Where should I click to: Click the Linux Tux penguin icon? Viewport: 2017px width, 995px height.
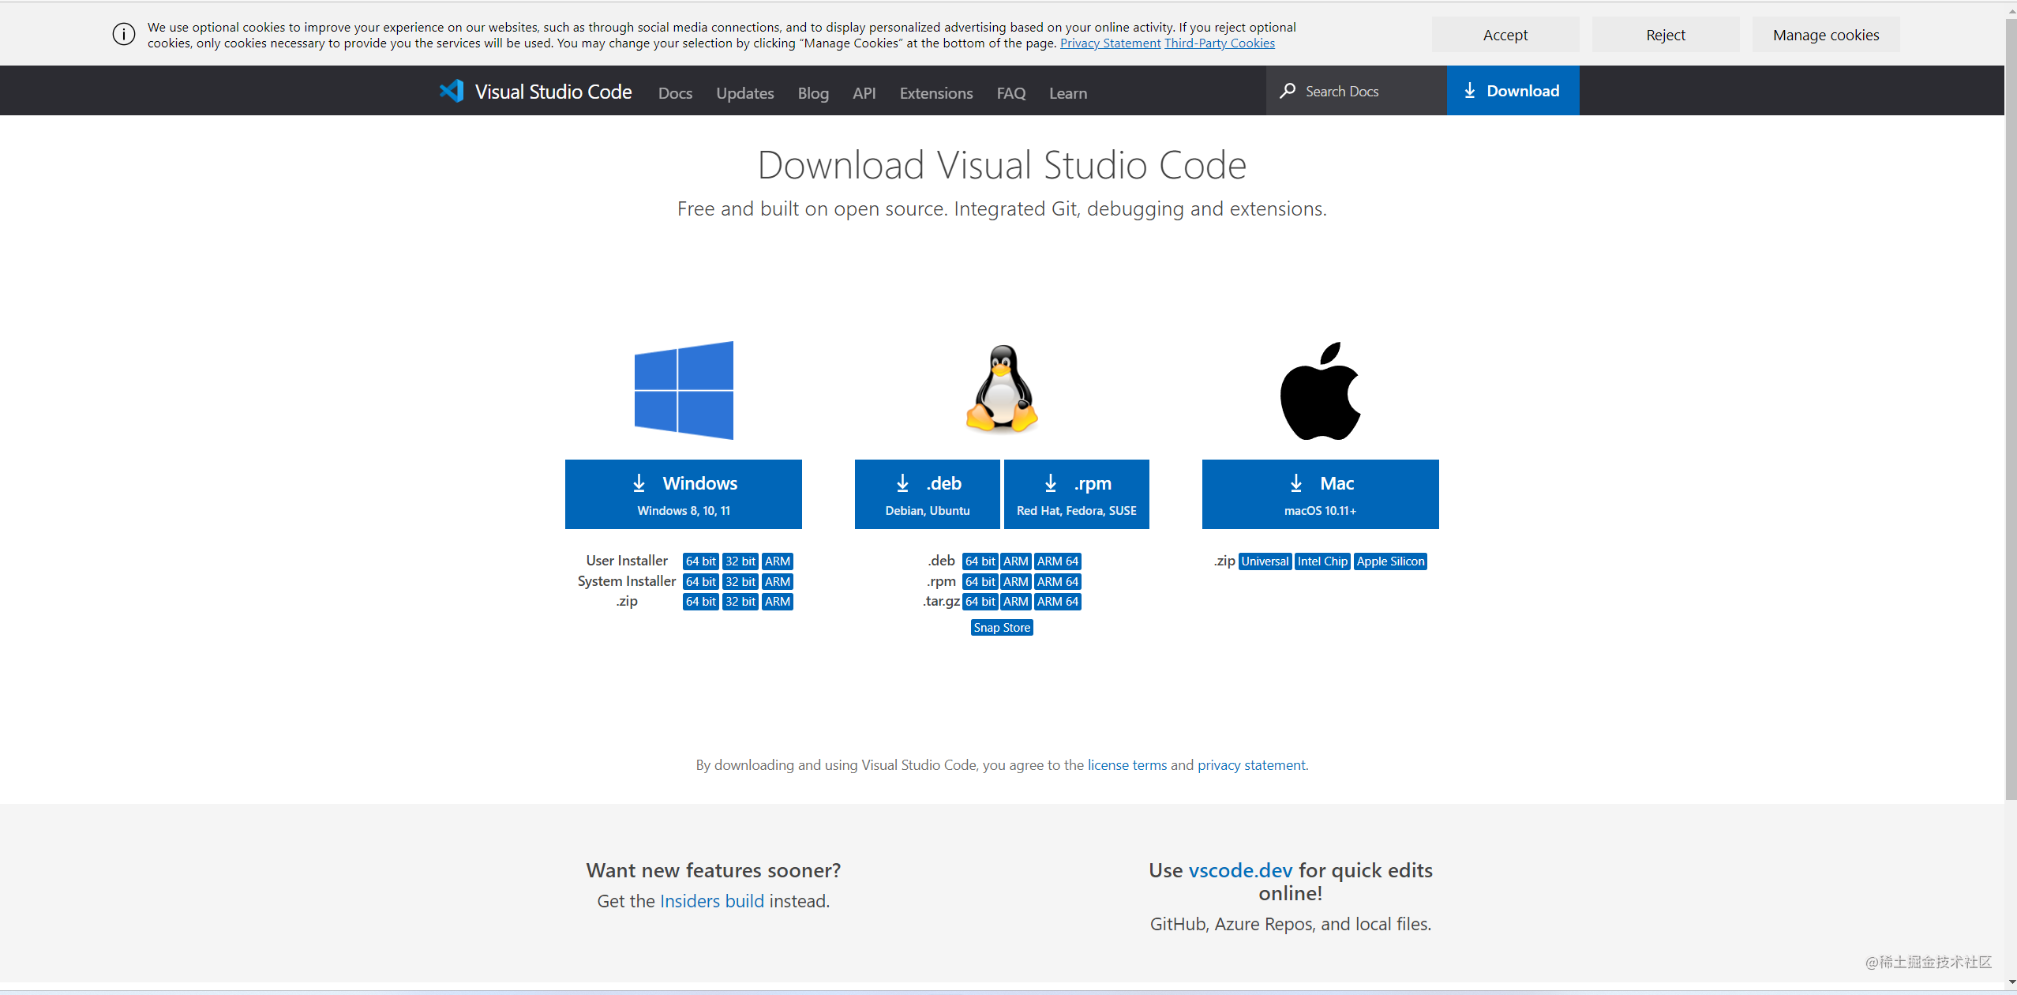pos(1002,389)
